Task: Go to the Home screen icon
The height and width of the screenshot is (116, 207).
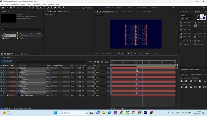Action: pyautogui.click(x=3, y=8)
